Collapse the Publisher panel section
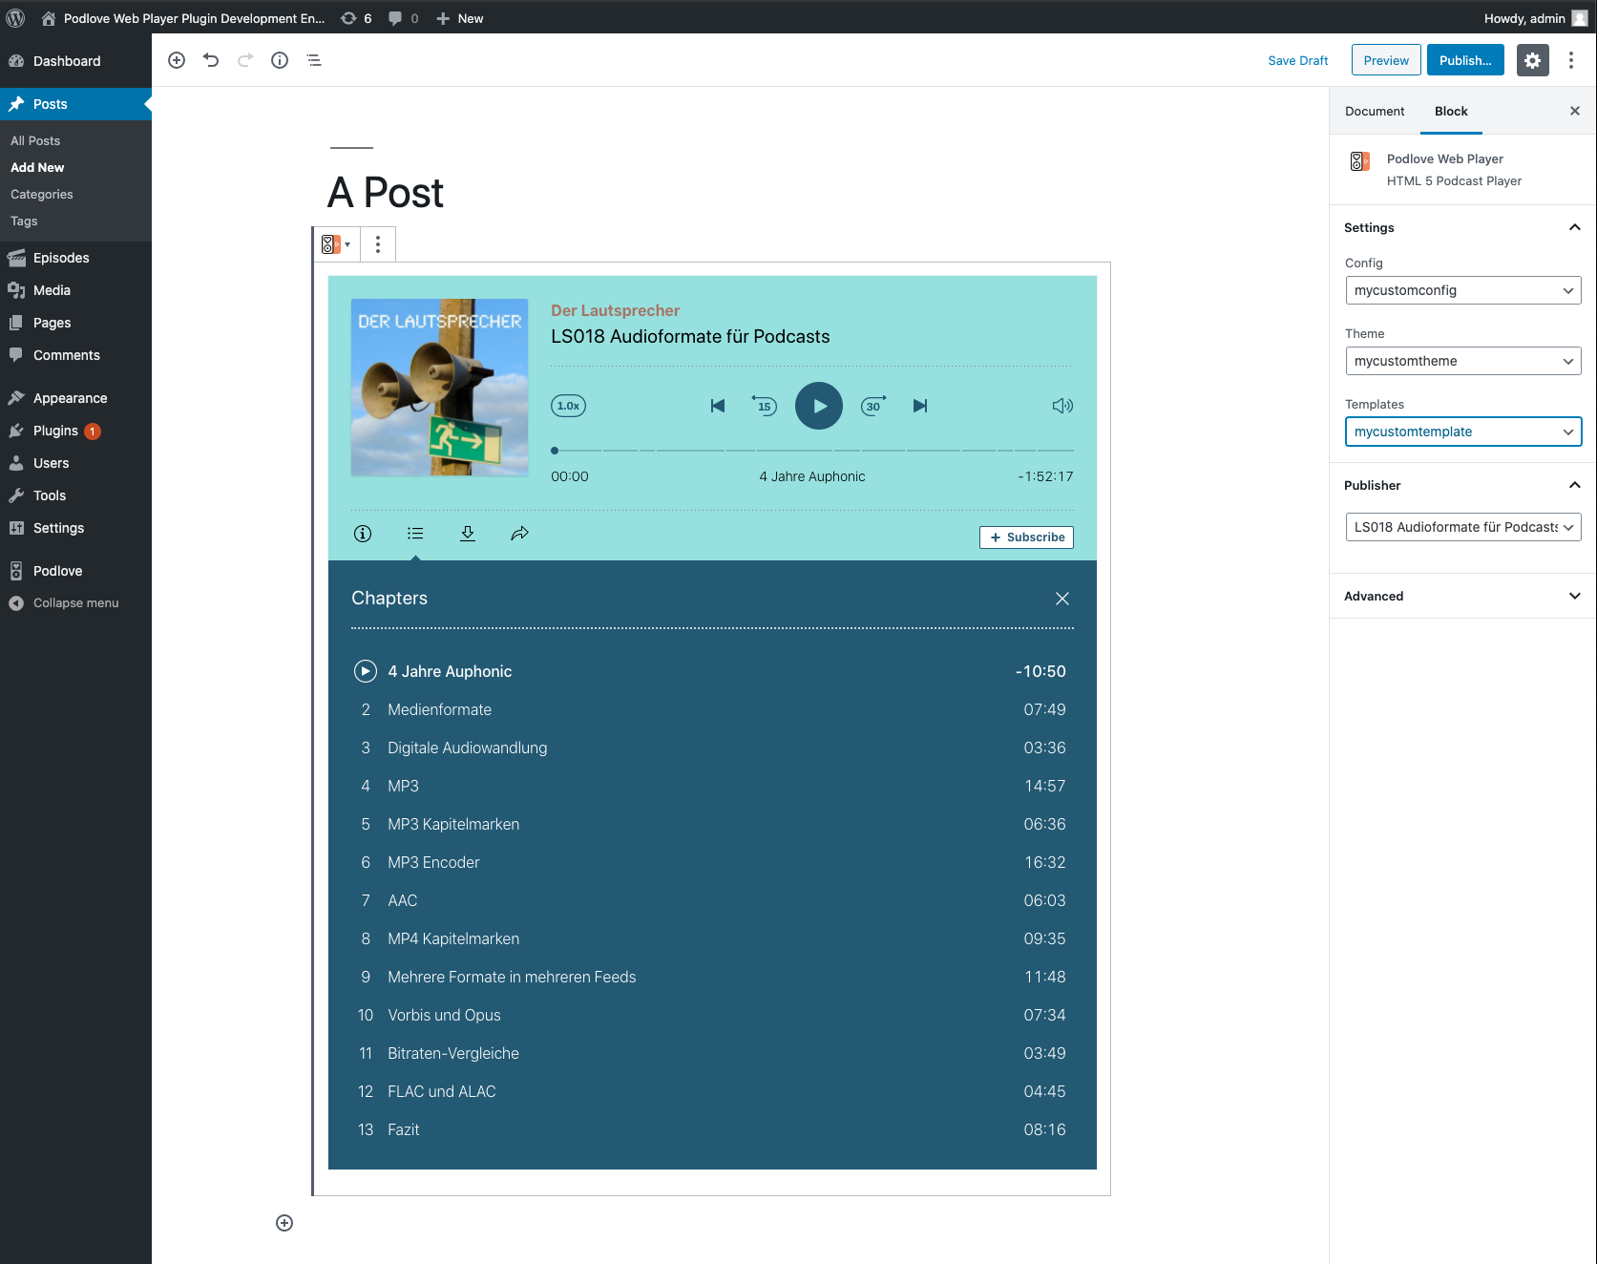The height and width of the screenshot is (1264, 1597). tap(1463, 485)
